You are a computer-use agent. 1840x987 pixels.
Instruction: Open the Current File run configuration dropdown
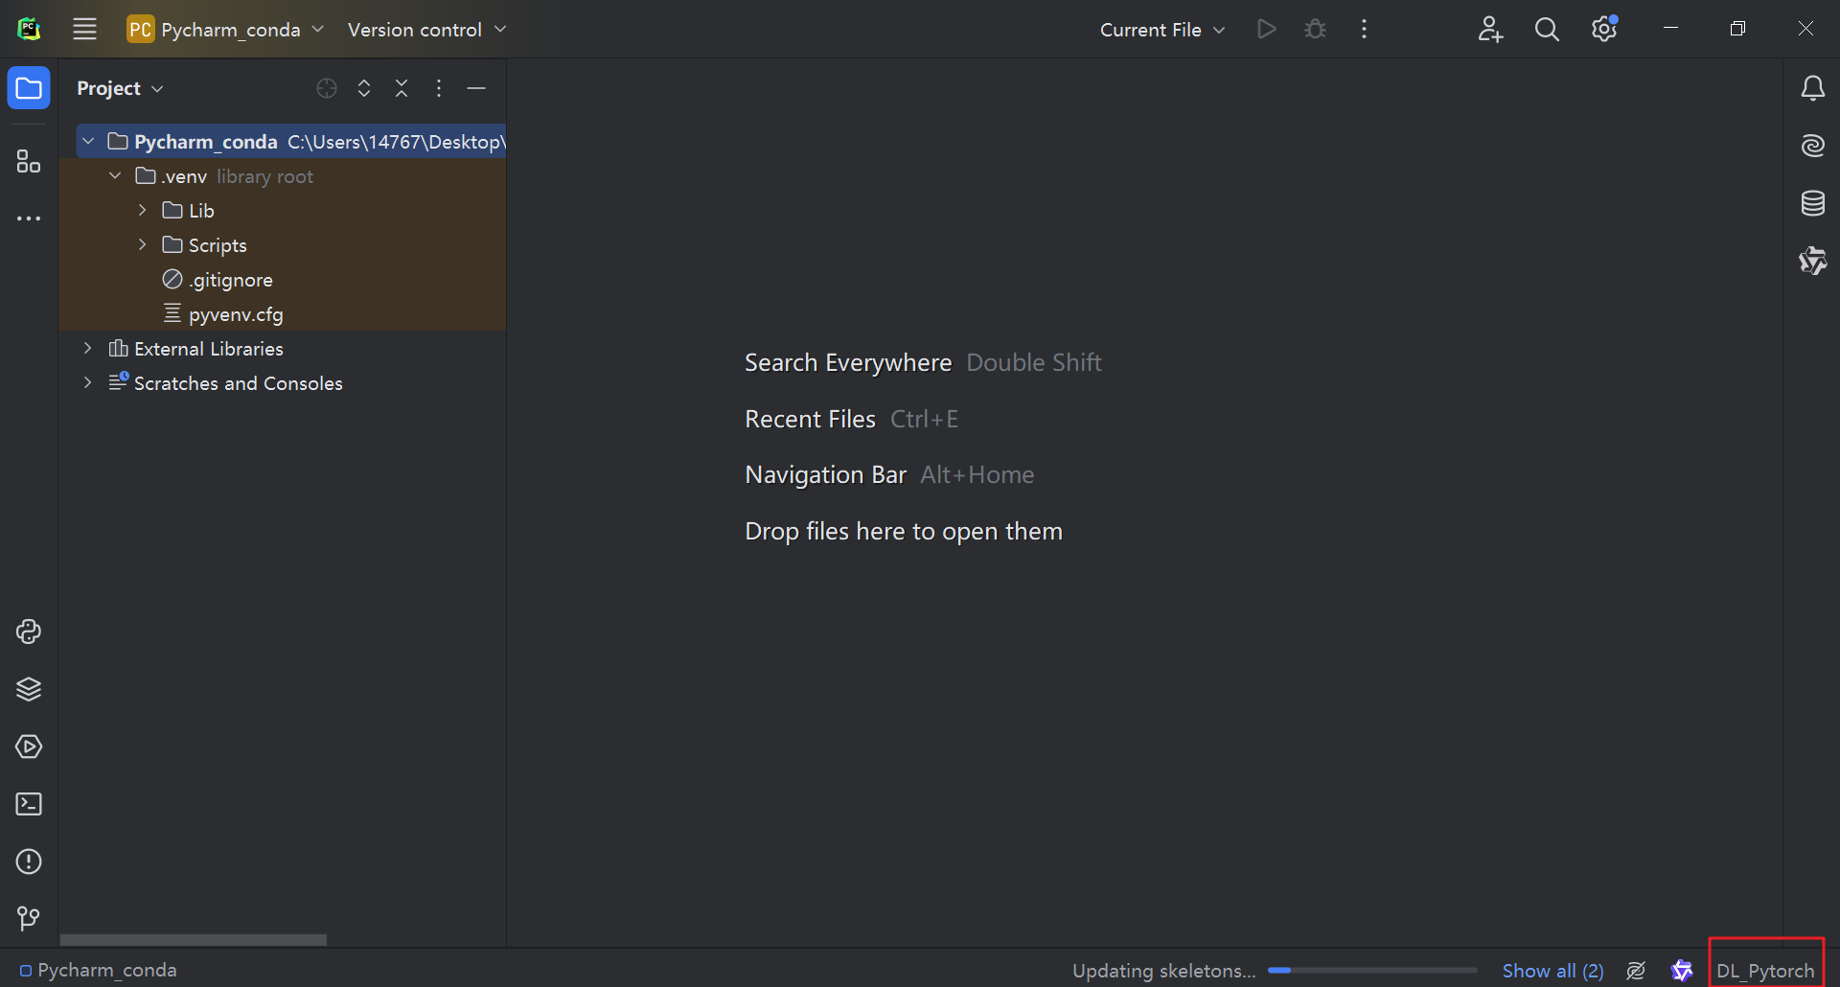click(x=1161, y=30)
